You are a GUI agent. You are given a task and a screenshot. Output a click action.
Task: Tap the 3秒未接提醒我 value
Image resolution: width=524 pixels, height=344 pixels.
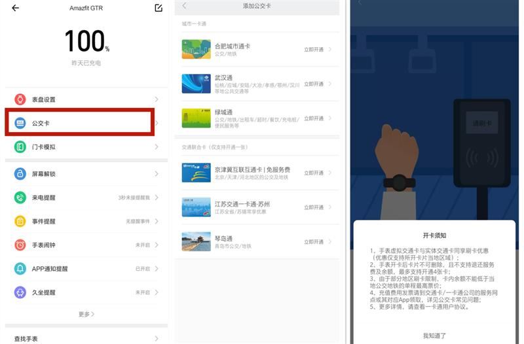pos(134,198)
